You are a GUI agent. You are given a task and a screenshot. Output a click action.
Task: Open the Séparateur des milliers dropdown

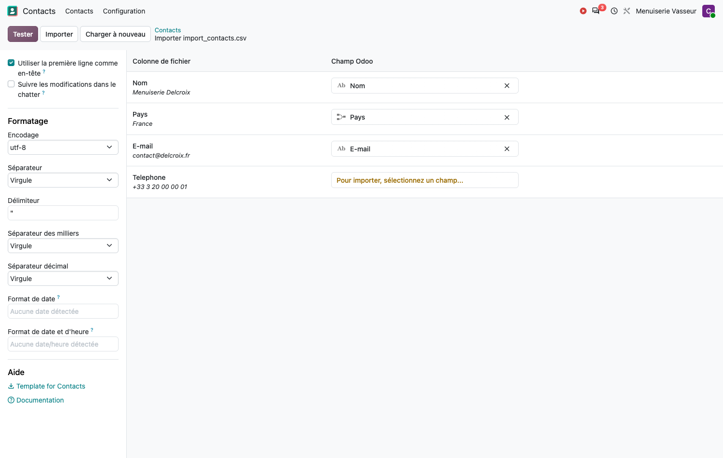(x=63, y=246)
